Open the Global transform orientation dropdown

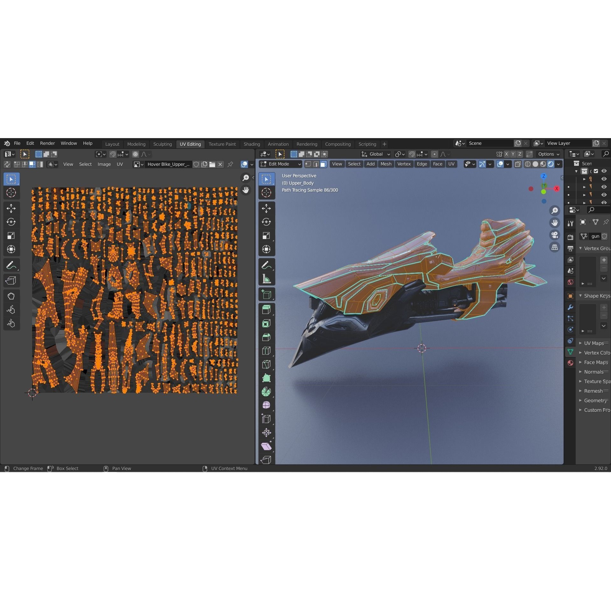[x=376, y=154]
